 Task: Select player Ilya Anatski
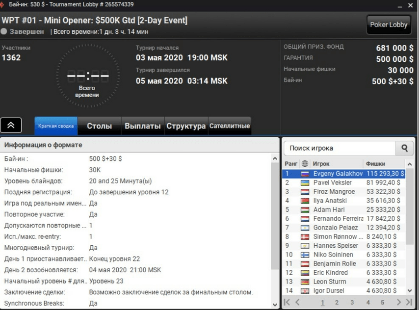343,201
